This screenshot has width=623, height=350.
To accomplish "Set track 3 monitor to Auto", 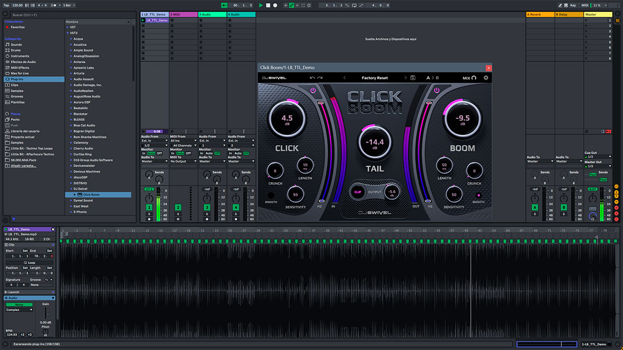I will (x=209, y=153).
